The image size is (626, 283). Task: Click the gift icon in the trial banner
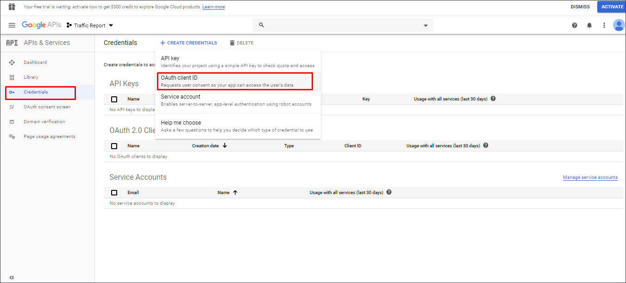click(x=12, y=7)
